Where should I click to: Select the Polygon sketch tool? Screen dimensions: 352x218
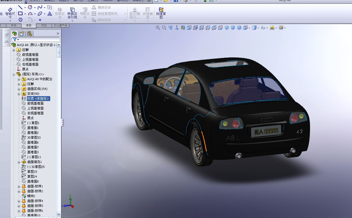(x=20, y=20)
